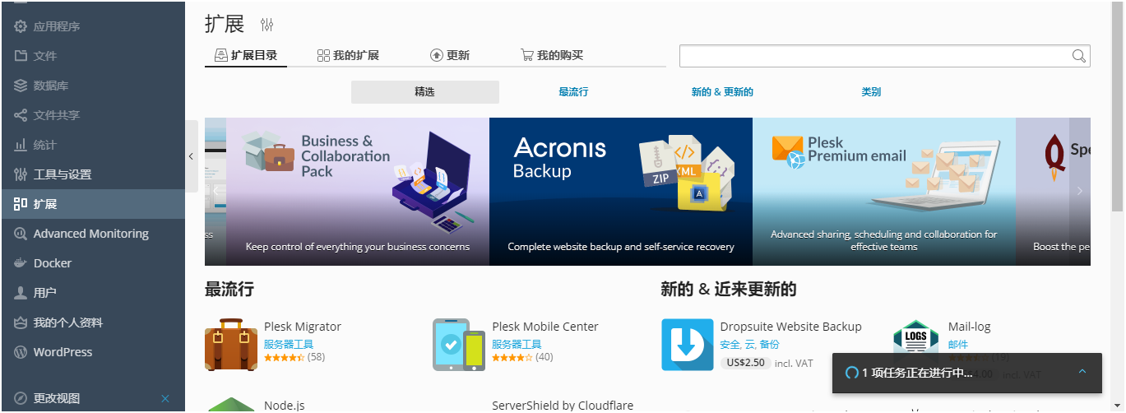Viewport: 1126px width, 413px height.
Task: Open Plesk Premium email banner
Action: point(884,192)
